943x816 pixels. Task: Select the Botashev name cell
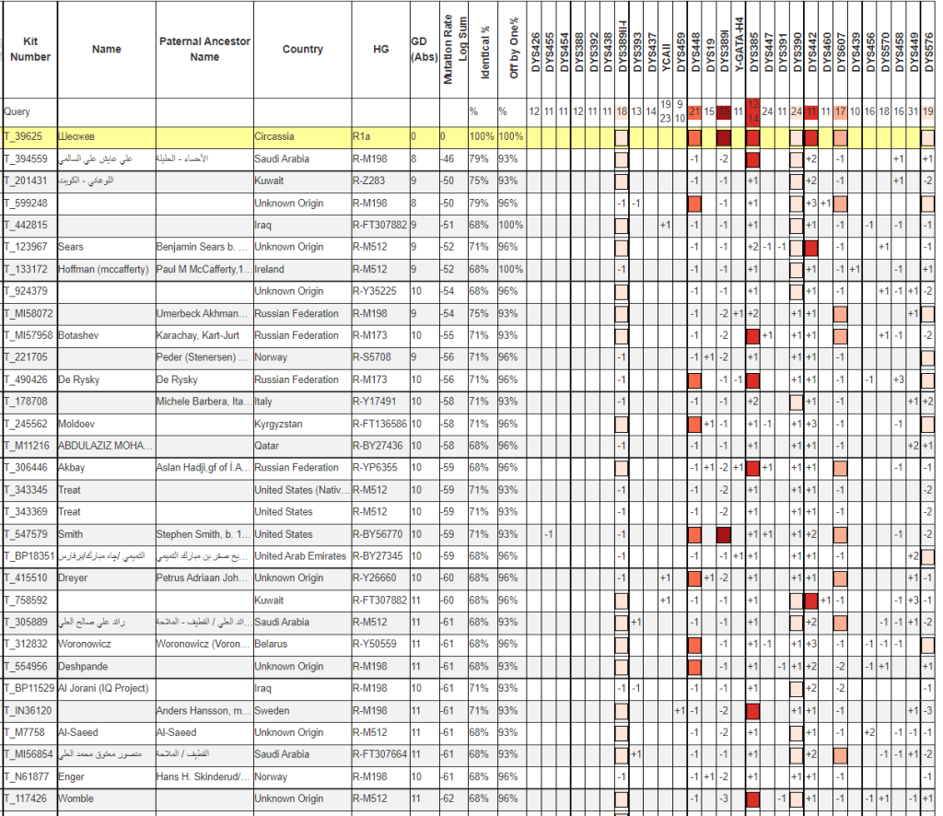point(81,335)
